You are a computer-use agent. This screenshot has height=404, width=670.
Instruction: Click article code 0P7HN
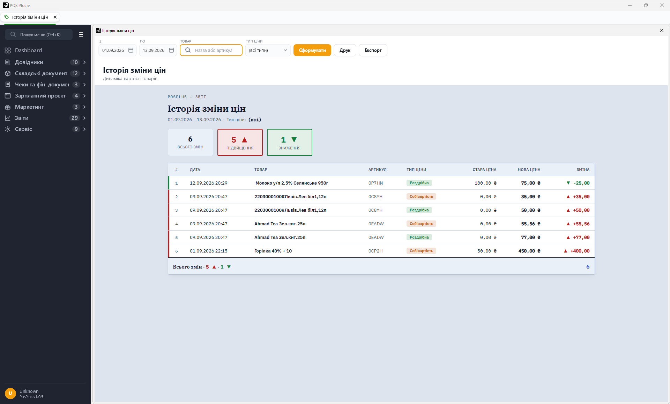(375, 183)
